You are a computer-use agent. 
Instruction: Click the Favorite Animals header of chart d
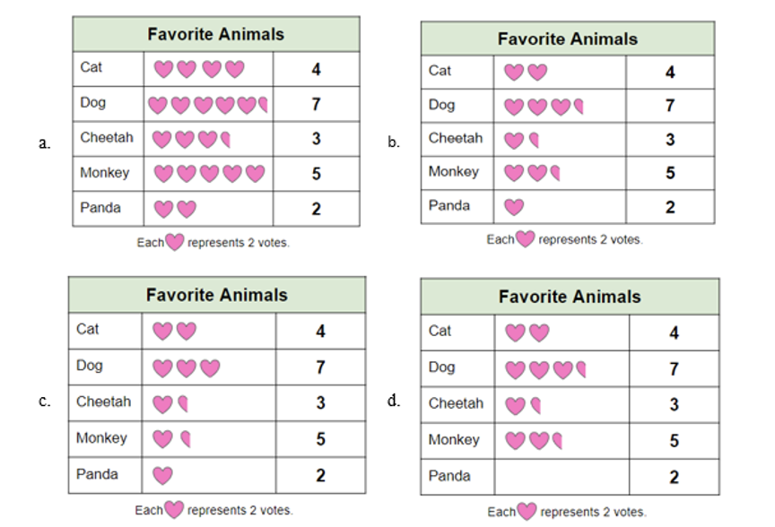(570, 297)
